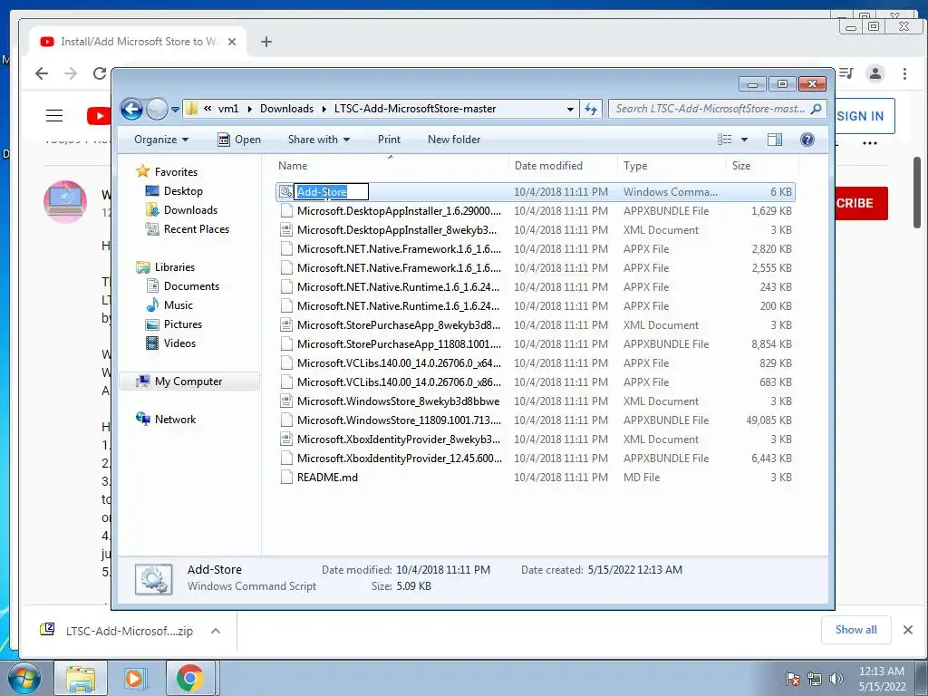Click the volume speaker tray icon
The width and height of the screenshot is (928, 696).
click(x=836, y=679)
